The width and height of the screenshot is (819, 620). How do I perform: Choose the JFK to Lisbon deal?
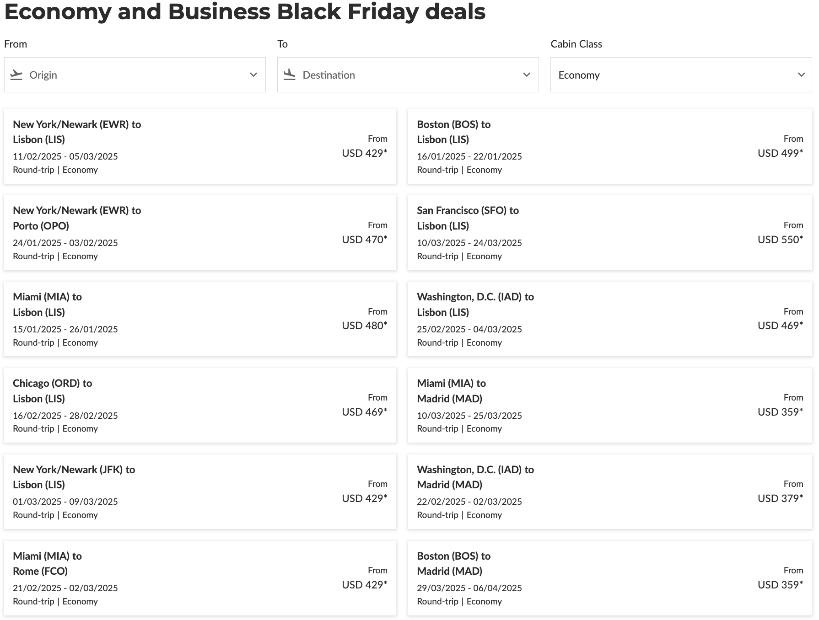click(x=200, y=492)
